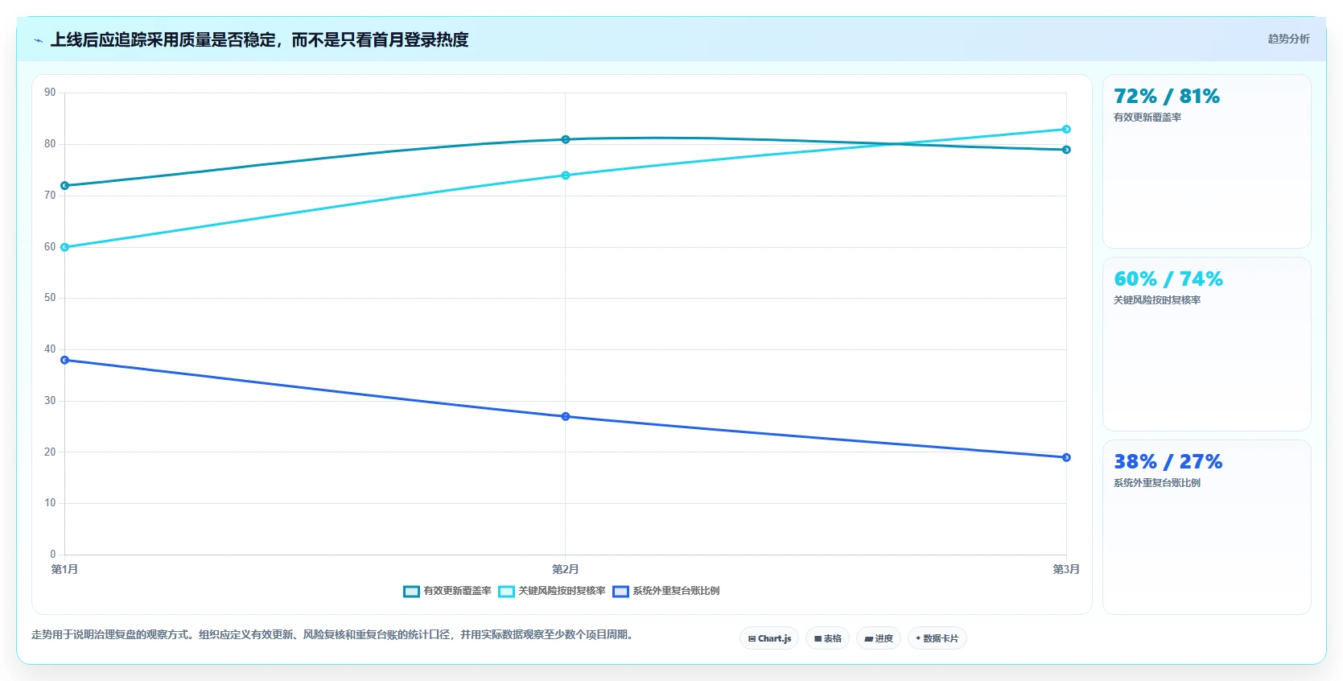Viewport: 1343px width, 681px height.
Task: Click 关键风险按时复核率 data point at 第2月
Action: click(566, 175)
